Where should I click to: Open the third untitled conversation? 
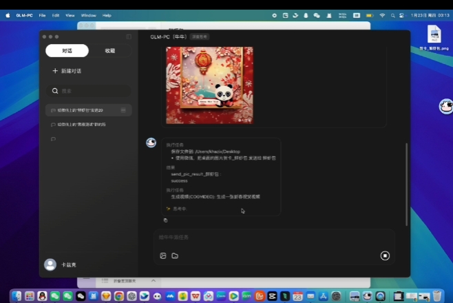pyautogui.click(x=88, y=139)
